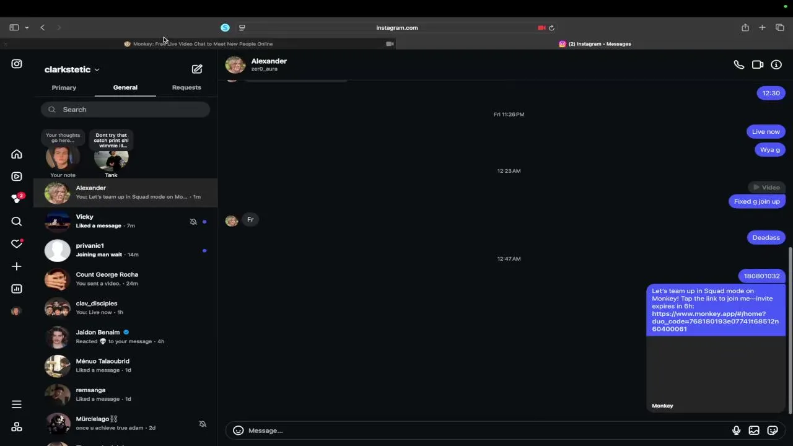This screenshot has height=446, width=793.
Task: Select the General inbox tab
Action: (x=125, y=87)
